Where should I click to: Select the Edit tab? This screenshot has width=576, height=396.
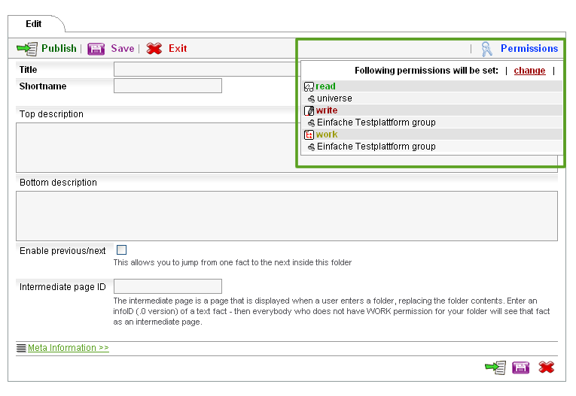tap(34, 24)
